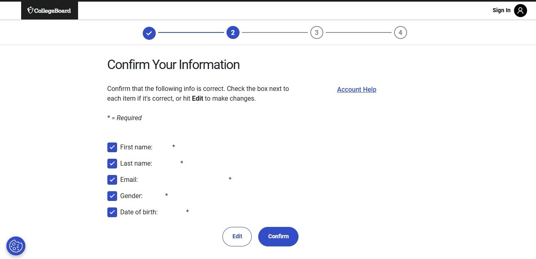The height and width of the screenshot is (259, 536).
Task: Uncheck the First name checkbox
Action: pyautogui.click(x=112, y=147)
